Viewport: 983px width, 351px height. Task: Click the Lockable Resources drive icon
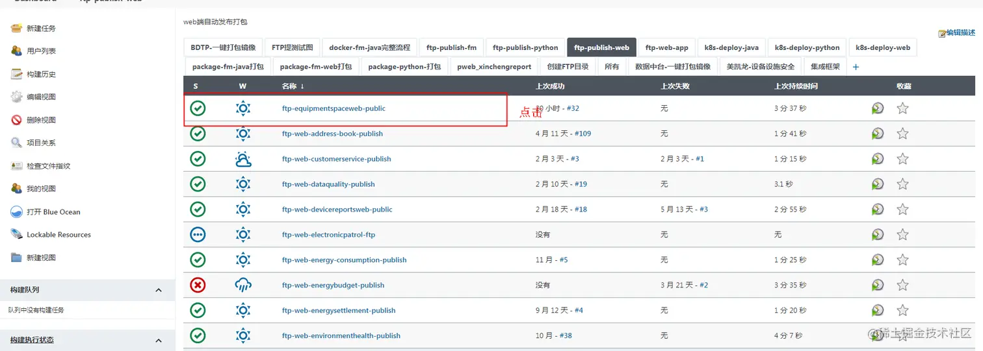[17, 234]
